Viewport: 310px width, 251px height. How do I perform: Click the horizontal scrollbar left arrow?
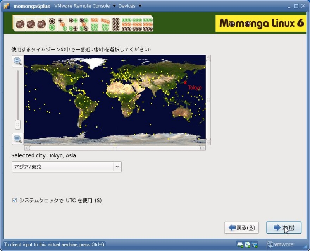[x=27, y=148]
